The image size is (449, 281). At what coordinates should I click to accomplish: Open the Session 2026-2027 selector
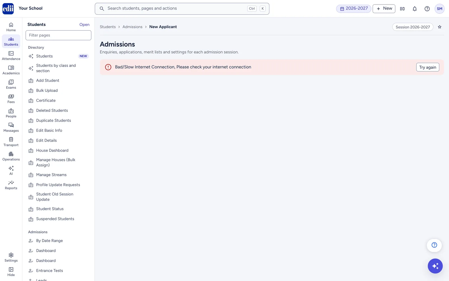[x=413, y=27]
